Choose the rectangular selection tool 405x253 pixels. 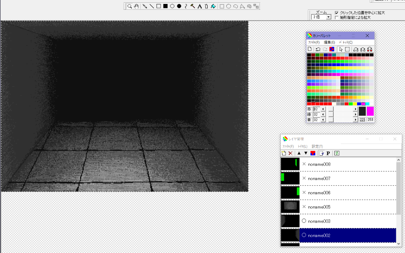pos(222,6)
